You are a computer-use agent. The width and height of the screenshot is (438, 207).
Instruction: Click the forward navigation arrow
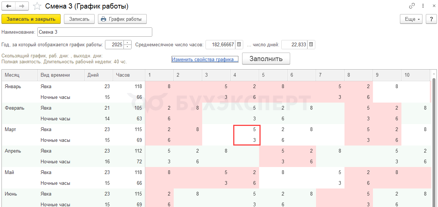point(22,6)
